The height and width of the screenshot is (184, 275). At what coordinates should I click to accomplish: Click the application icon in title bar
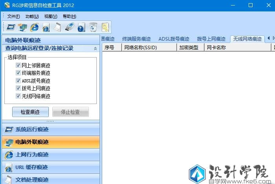click(x=7, y=5)
